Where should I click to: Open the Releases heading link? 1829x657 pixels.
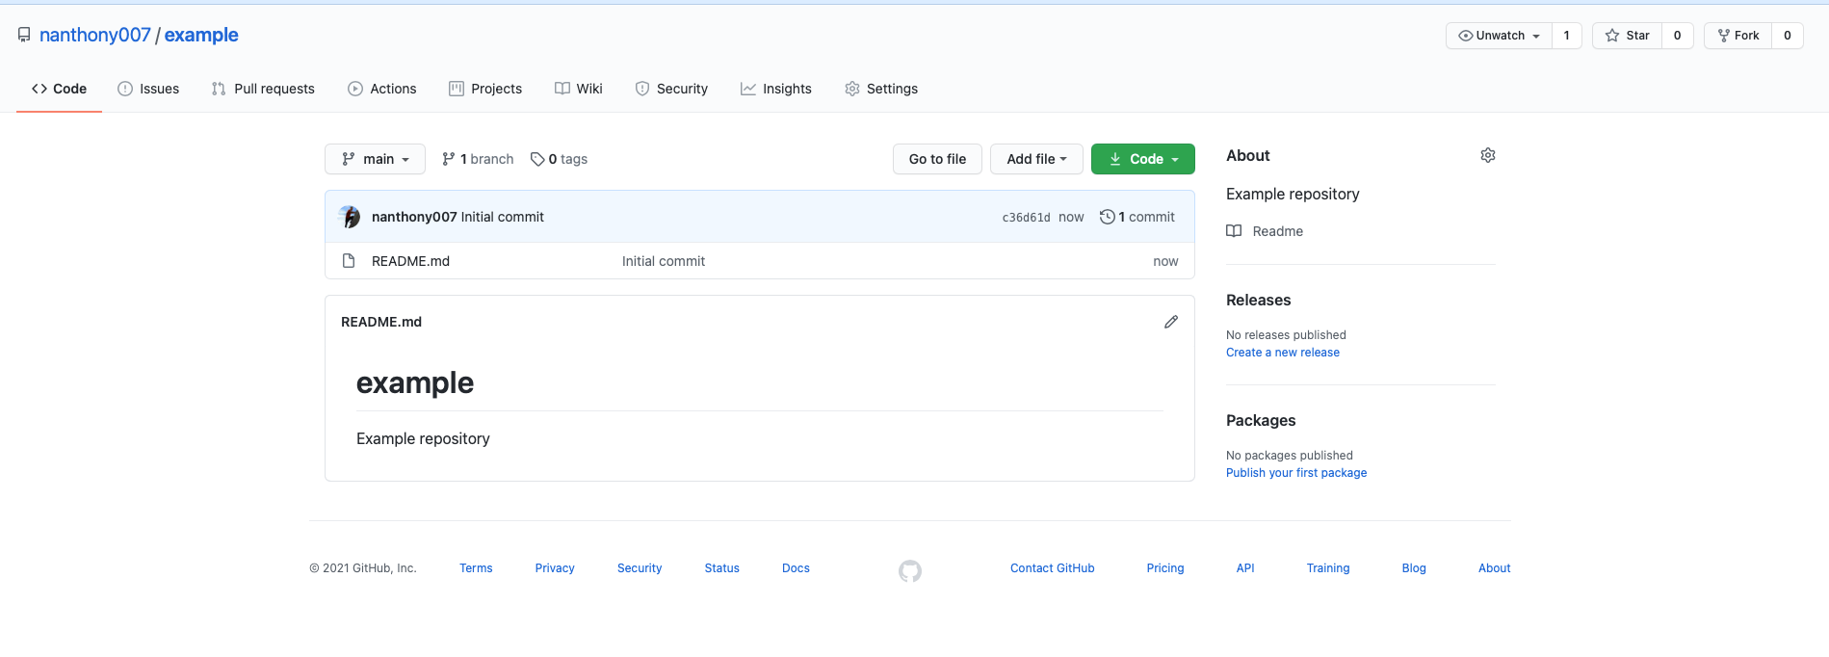[x=1258, y=300]
